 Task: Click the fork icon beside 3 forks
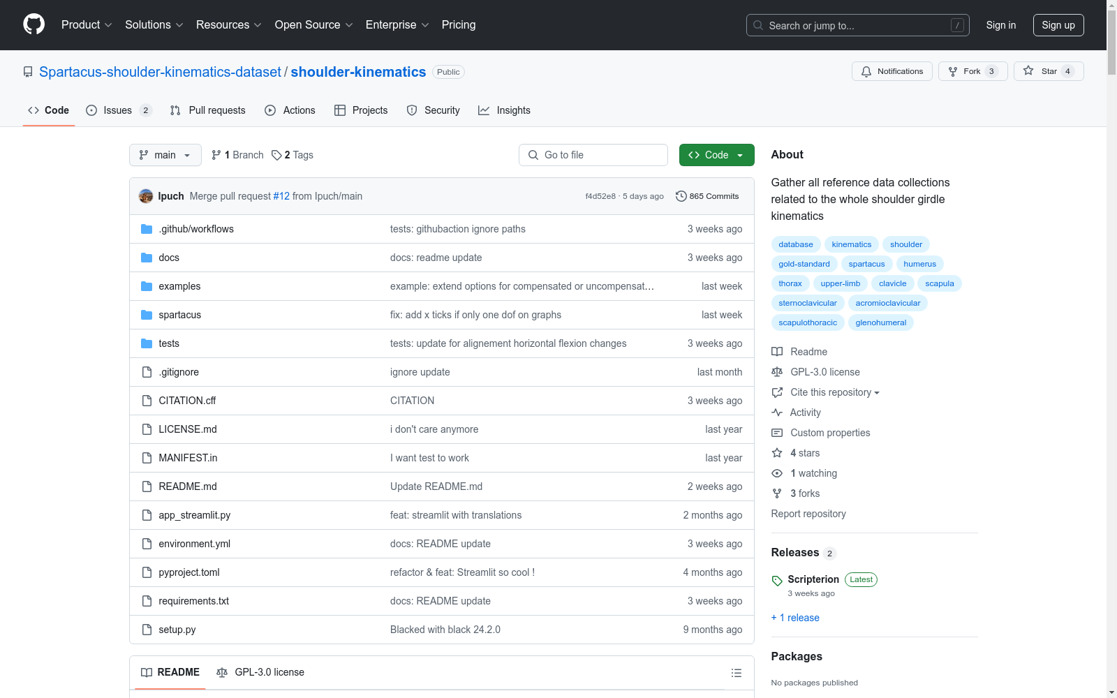tap(777, 493)
